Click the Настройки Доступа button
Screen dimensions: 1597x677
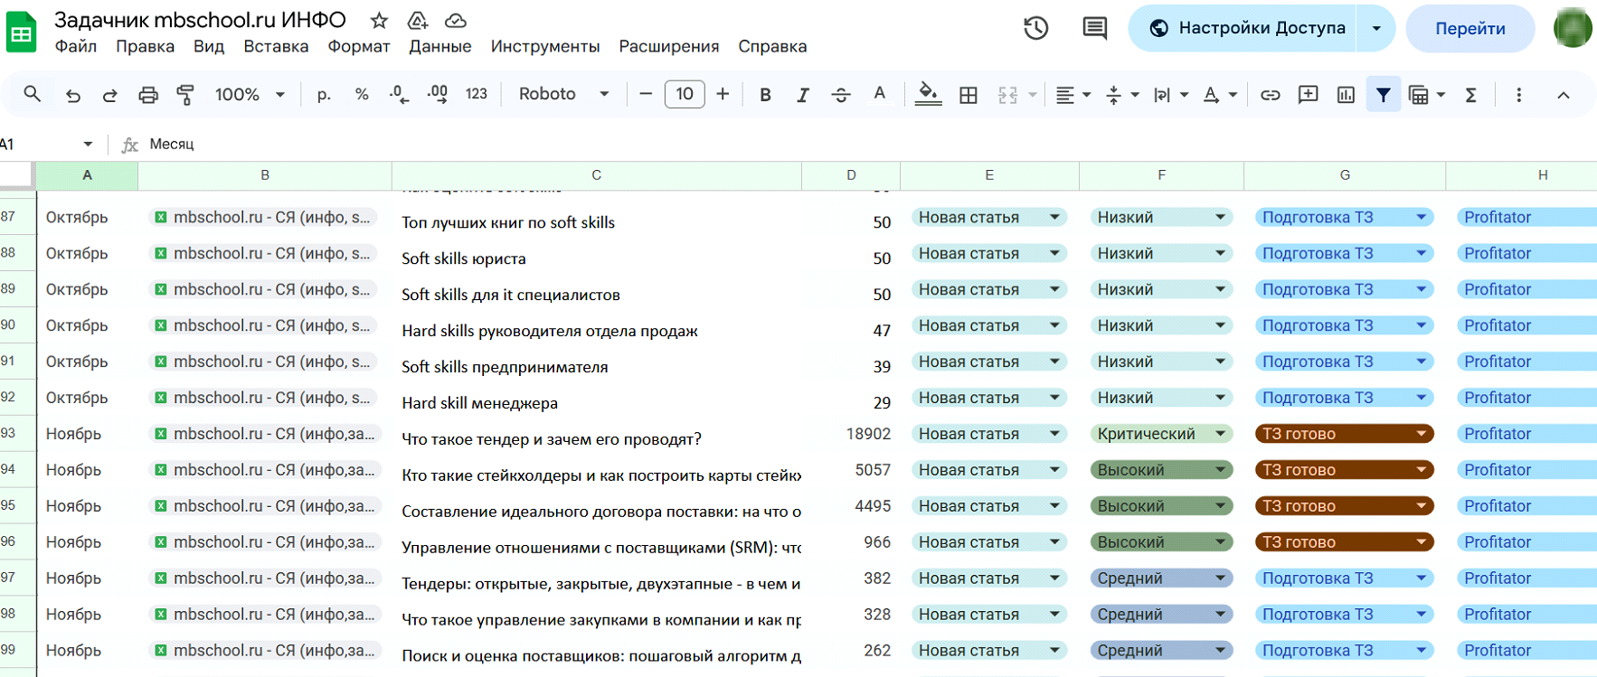[1248, 28]
